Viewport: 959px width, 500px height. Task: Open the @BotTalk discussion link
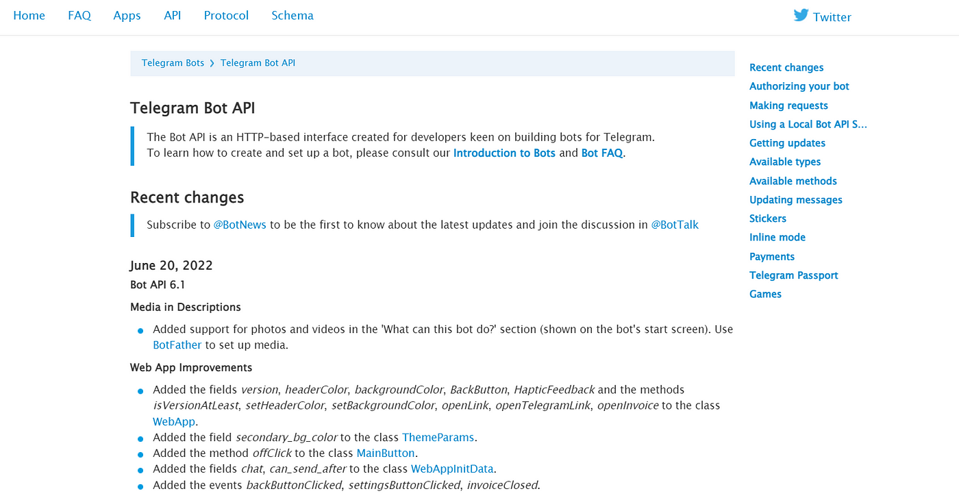click(x=675, y=225)
